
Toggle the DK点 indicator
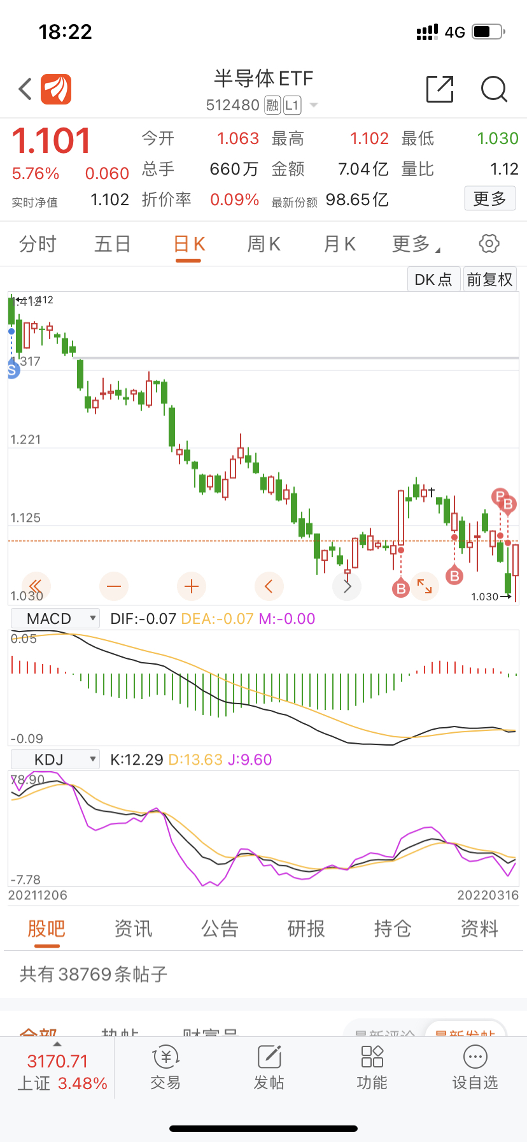coord(433,280)
